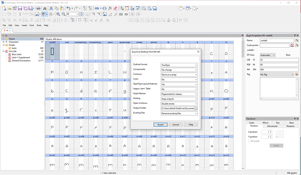Click the Print icon in toolbar
This screenshot has height=175, width=301.
click(38, 8)
